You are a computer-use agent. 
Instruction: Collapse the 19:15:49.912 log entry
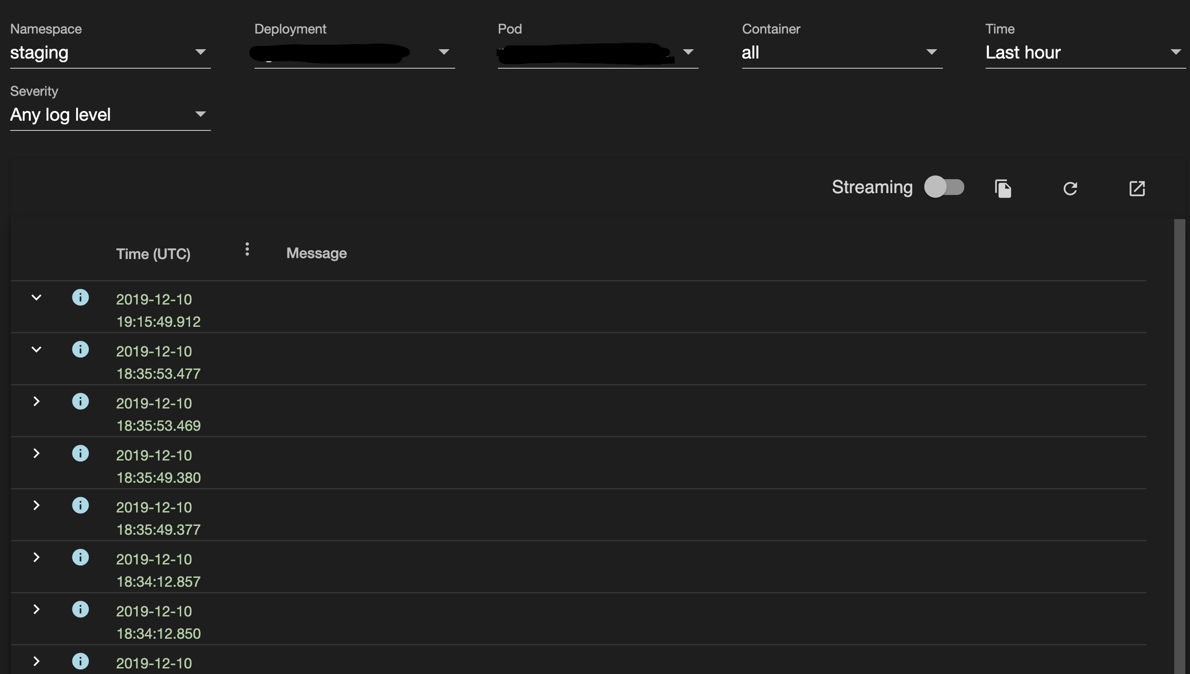37,298
